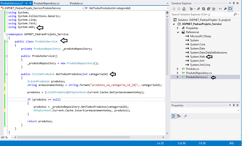The image size is (242, 146).
Task: Open the GetTodosProdutos member navigation combo box
Action: [127, 8]
